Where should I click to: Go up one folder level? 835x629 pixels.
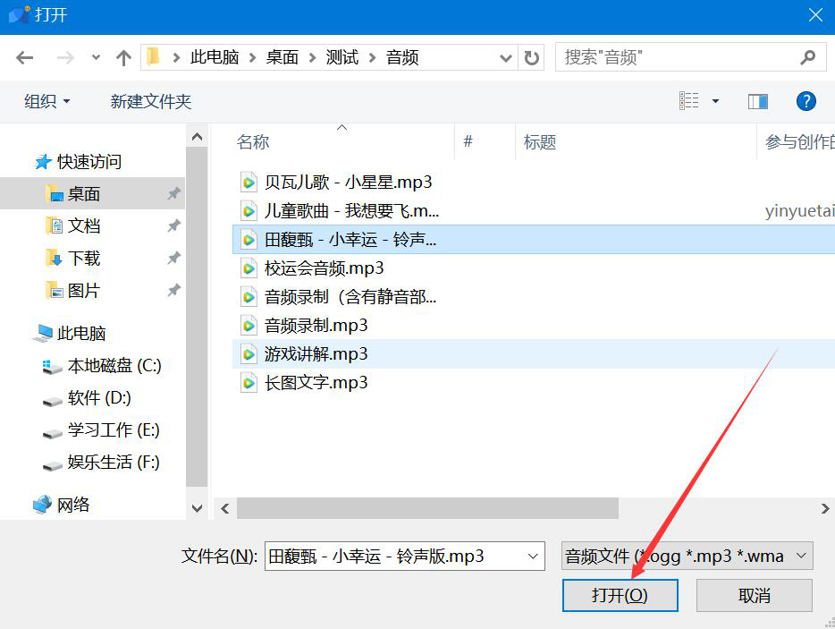[123, 57]
